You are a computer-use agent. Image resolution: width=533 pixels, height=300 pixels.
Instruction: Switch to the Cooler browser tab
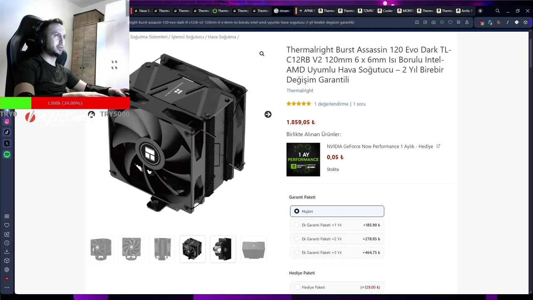(385, 11)
